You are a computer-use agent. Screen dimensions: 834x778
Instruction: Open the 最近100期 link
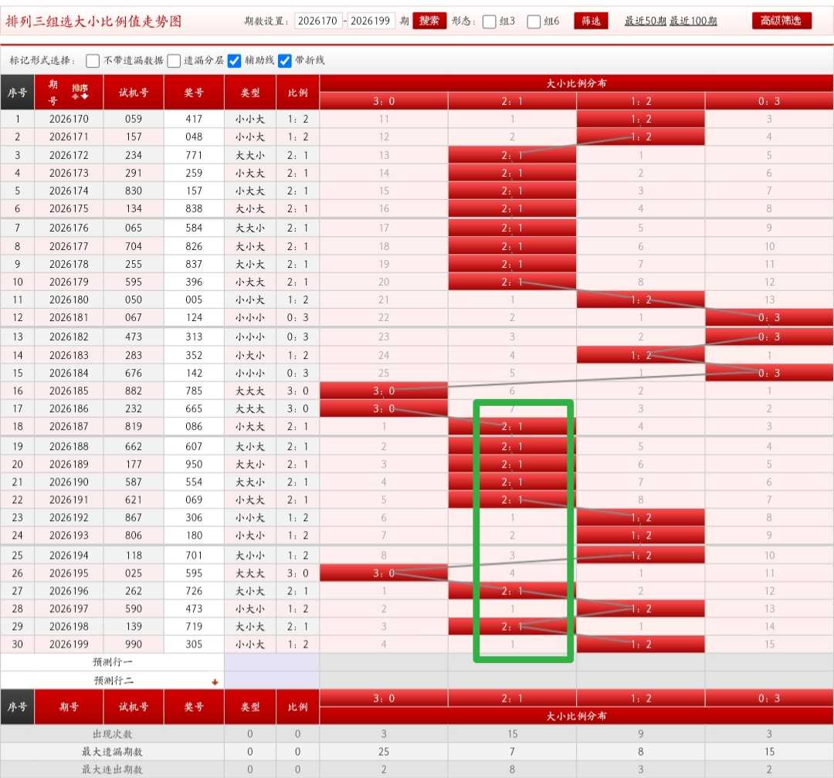[x=693, y=21]
